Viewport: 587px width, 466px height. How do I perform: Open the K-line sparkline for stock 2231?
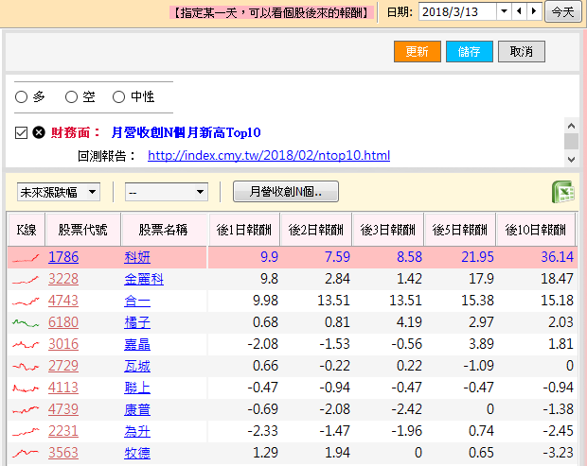pyautogui.click(x=26, y=431)
